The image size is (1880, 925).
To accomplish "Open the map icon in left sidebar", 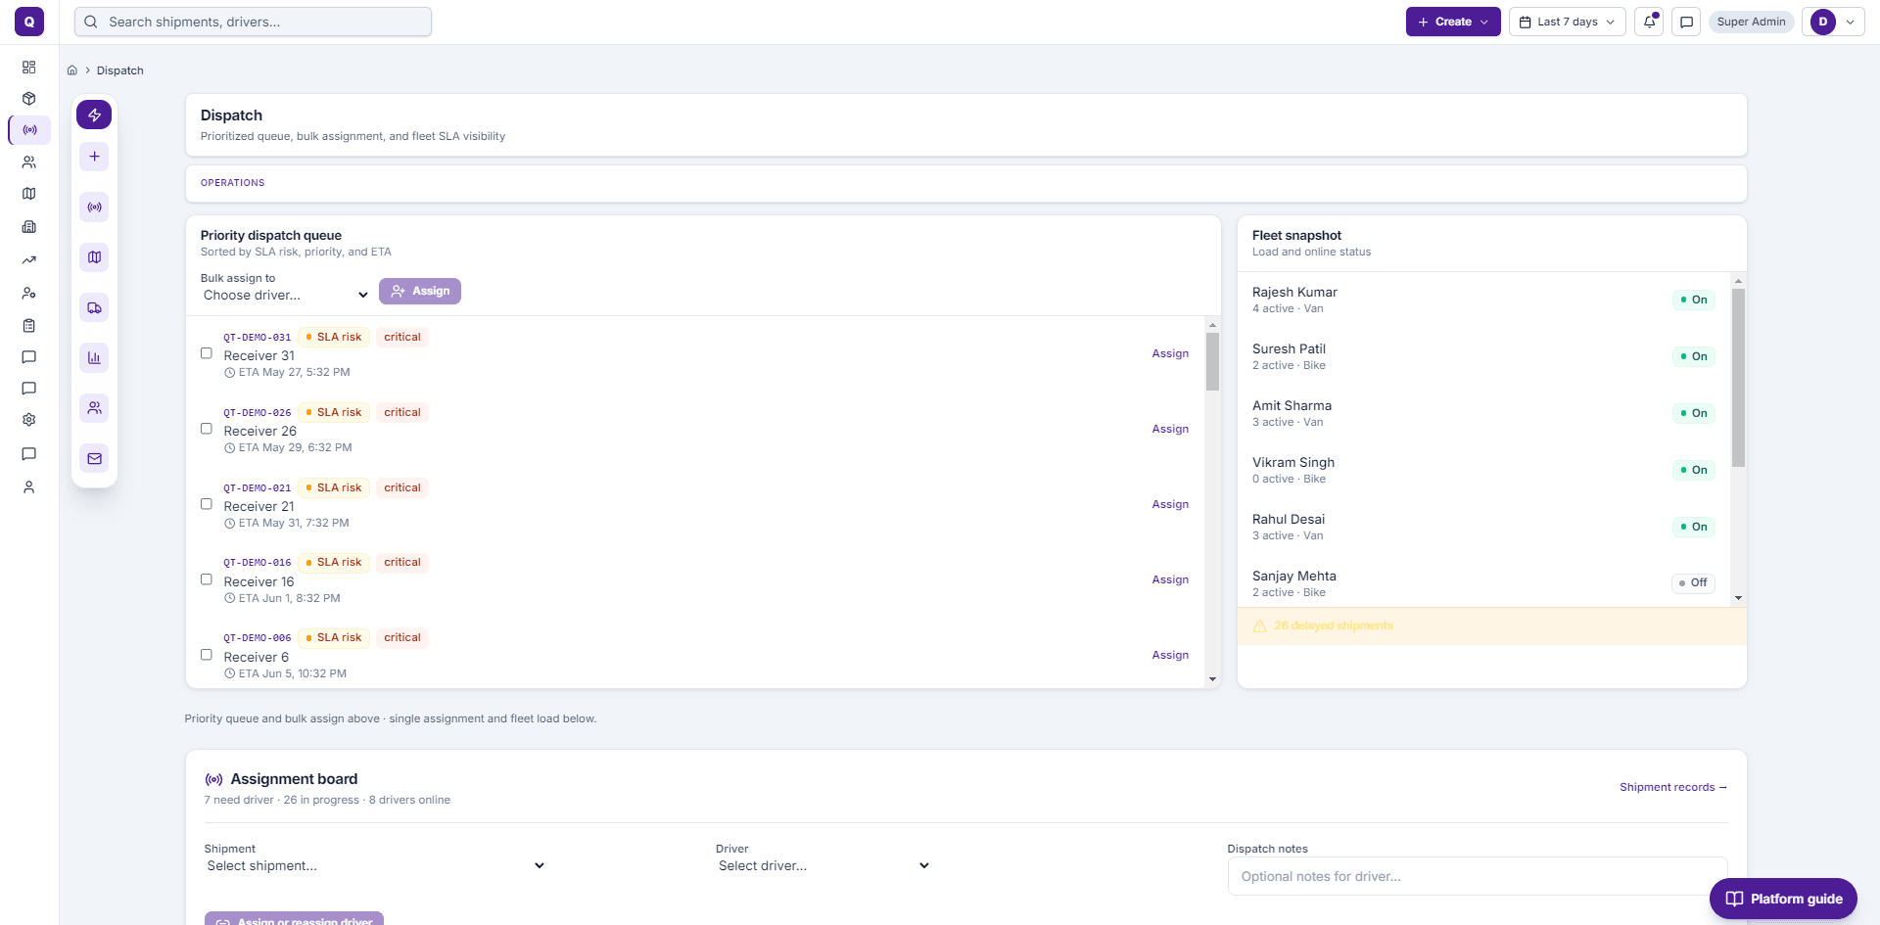I will pyautogui.click(x=29, y=194).
